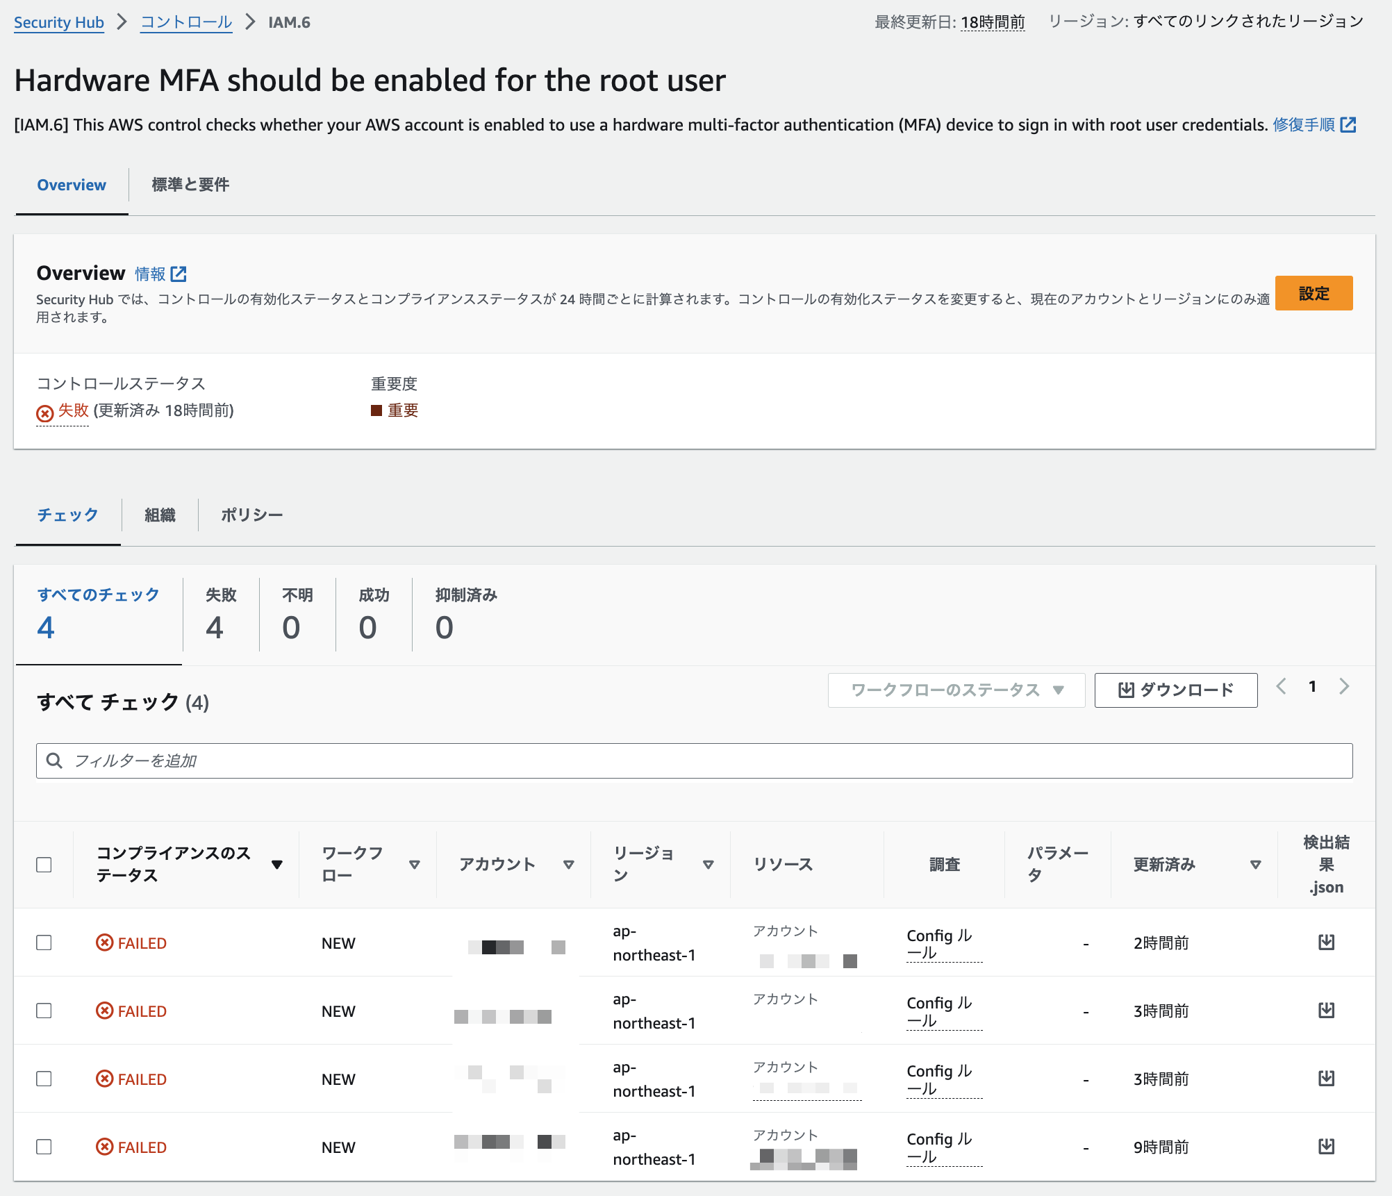Go to the next page arrow
Image resolution: width=1392 pixels, height=1196 pixels.
tap(1344, 686)
